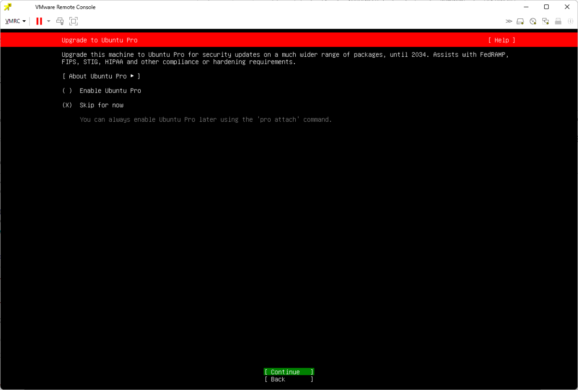Click the green Continue button
The image size is (578, 390).
[x=289, y=372]
